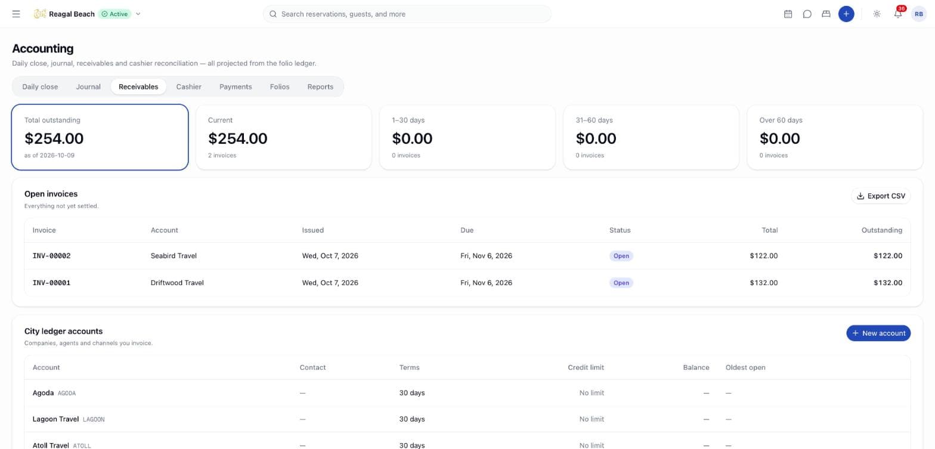Select the Over 60 days aging card
This screenshot has height=449, width=935.
click(x=835, y=137)
